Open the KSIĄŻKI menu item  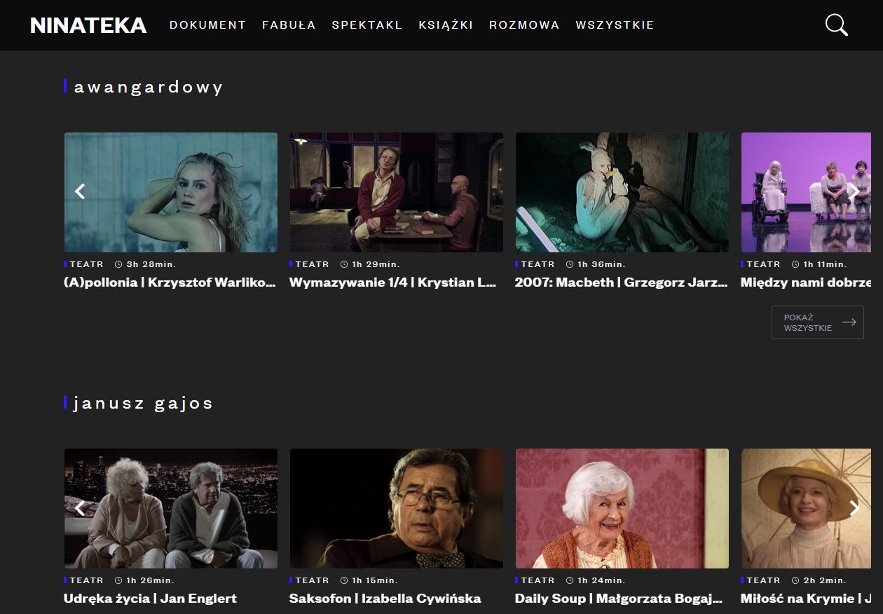click(x=446, y=25)
